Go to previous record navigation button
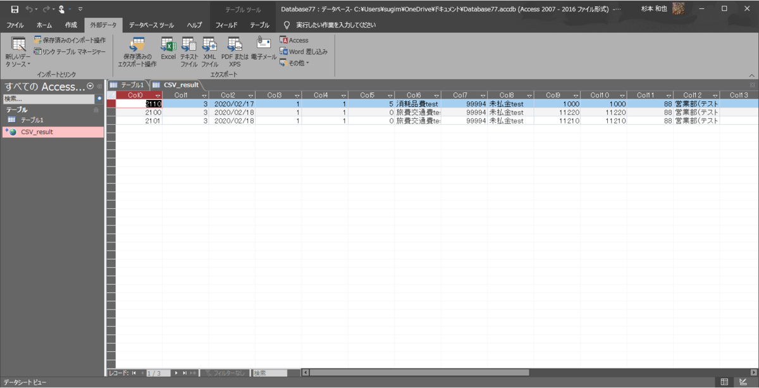 (x=142, y=373)
